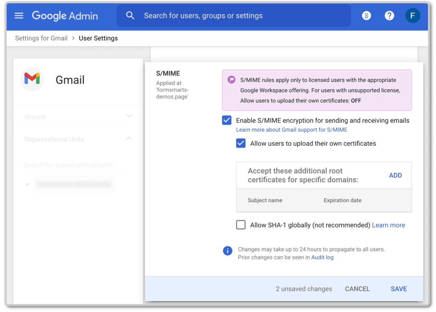Click Applied at formsmarts-demos.page text

172,90
